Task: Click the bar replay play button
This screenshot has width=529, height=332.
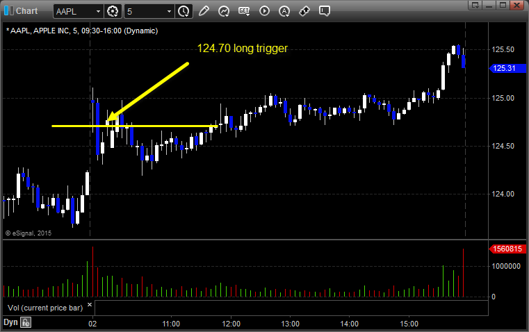Action: (x=264, y=11)
